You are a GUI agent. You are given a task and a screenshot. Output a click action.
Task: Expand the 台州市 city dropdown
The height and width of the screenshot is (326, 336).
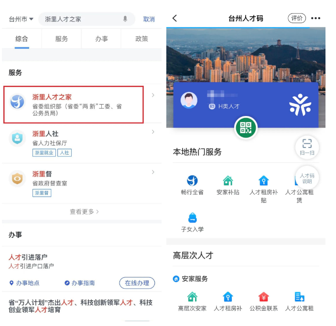pos(21,19)
